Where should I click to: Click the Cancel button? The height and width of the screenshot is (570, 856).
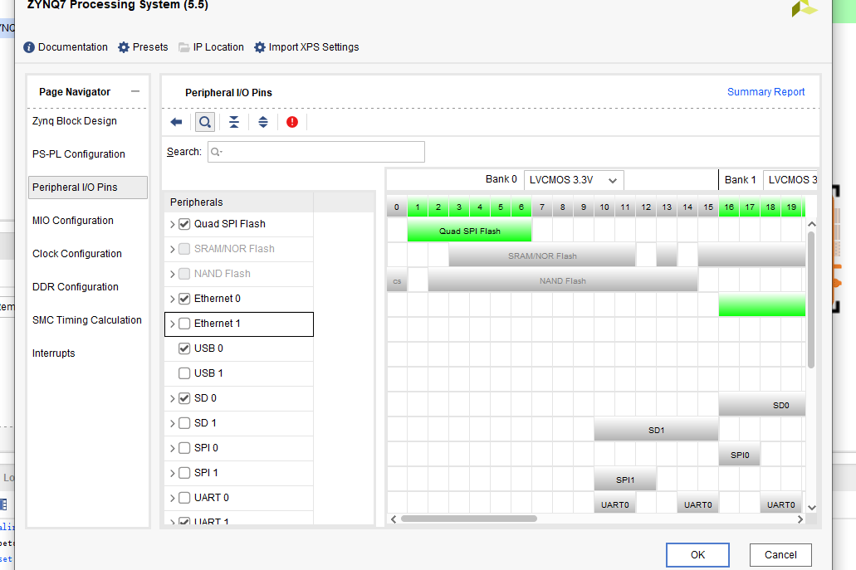[x=780, y=555]
